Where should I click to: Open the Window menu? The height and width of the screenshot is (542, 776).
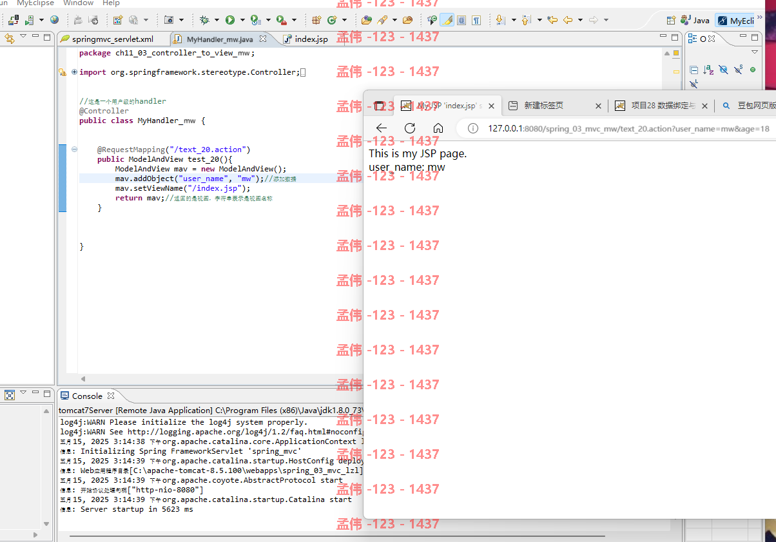[78, 3]
